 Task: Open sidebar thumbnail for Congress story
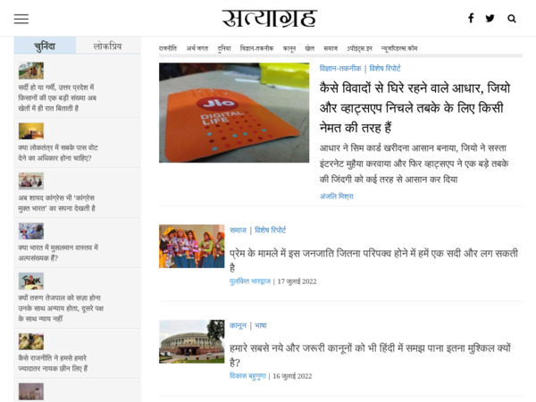[31, 181]
